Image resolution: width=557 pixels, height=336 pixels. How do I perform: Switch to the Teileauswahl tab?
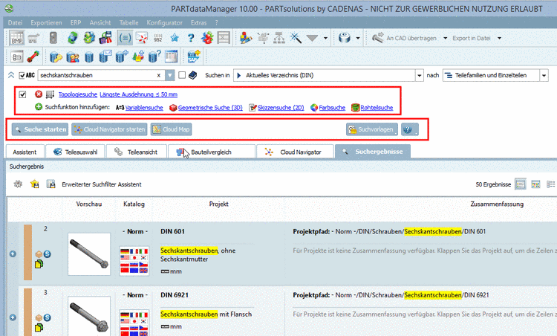(75, 152)
